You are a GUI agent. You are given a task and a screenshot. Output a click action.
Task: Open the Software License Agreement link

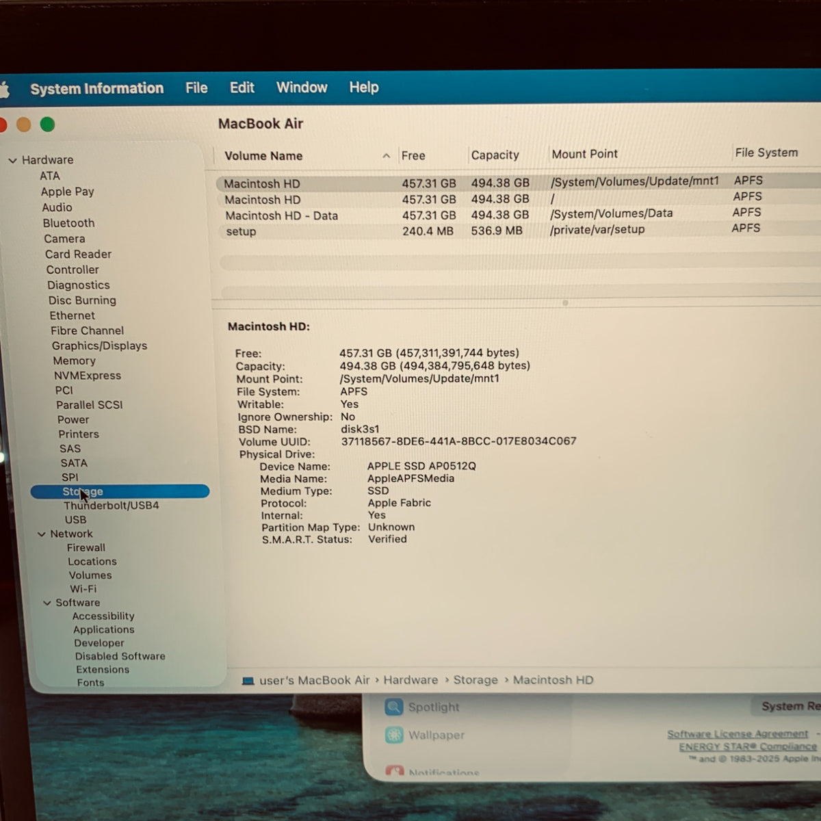pos(738,734)
